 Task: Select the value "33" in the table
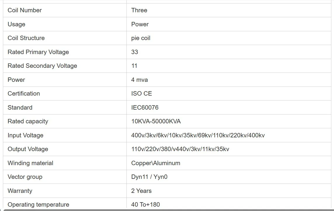(135, 52)
